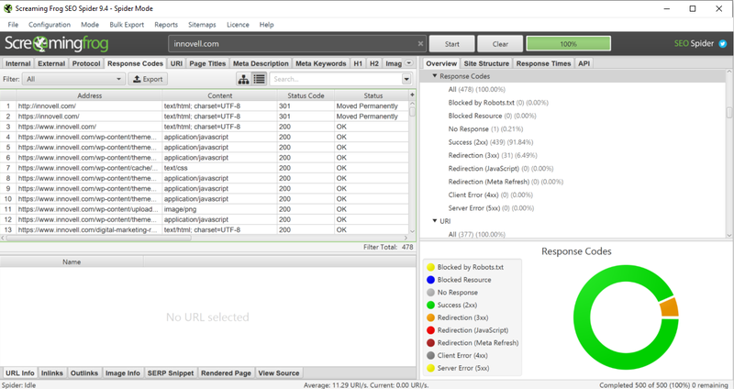Sort by the Status Code column header
This screenshot has height=389, width=734.
coord(306,95)
